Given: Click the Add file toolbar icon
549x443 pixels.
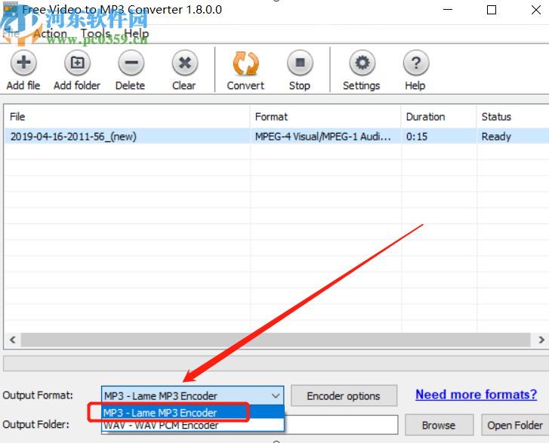Looking at the screenshot, I should click(23, 63).
